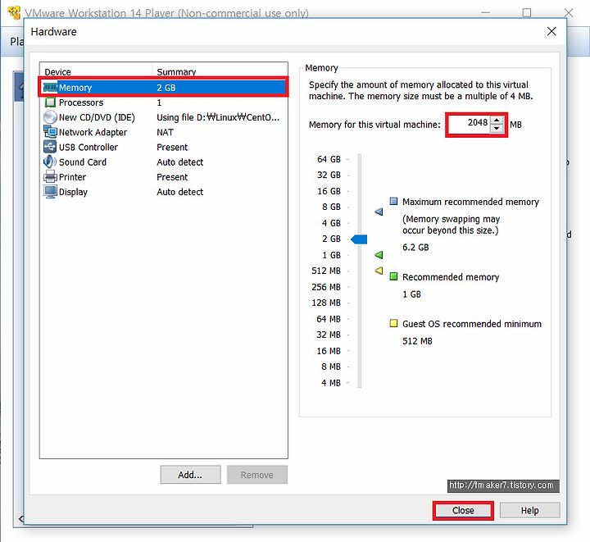Click the '16 GB' slider label
The height and width of the screenshot is (542, 590).
tap(329, 191)
